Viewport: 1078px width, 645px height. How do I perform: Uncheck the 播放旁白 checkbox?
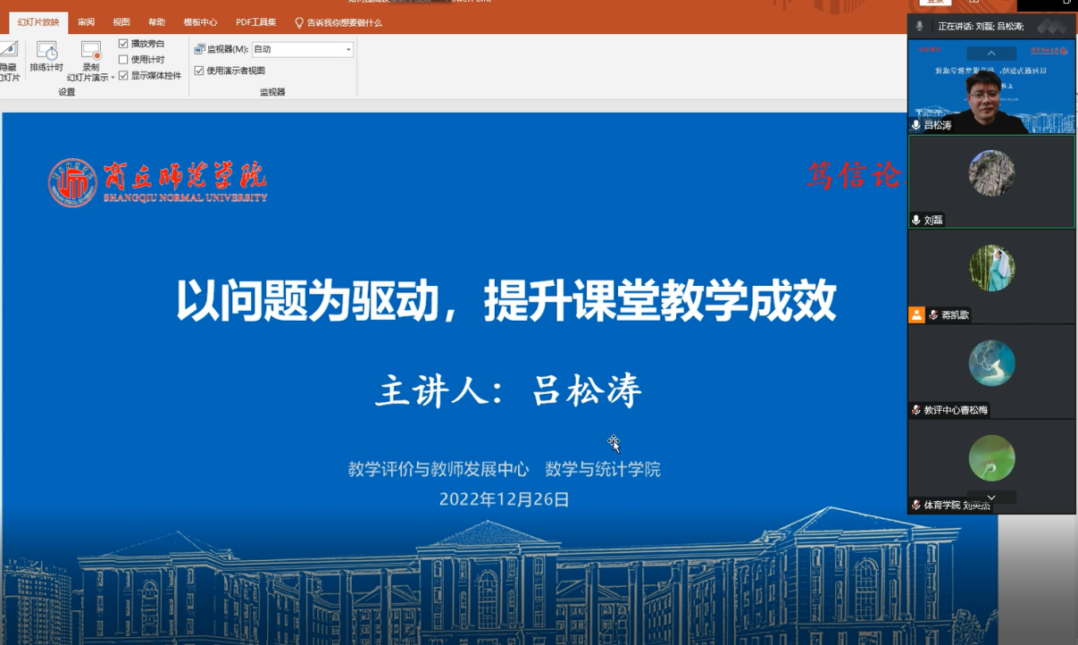[124, 44]
